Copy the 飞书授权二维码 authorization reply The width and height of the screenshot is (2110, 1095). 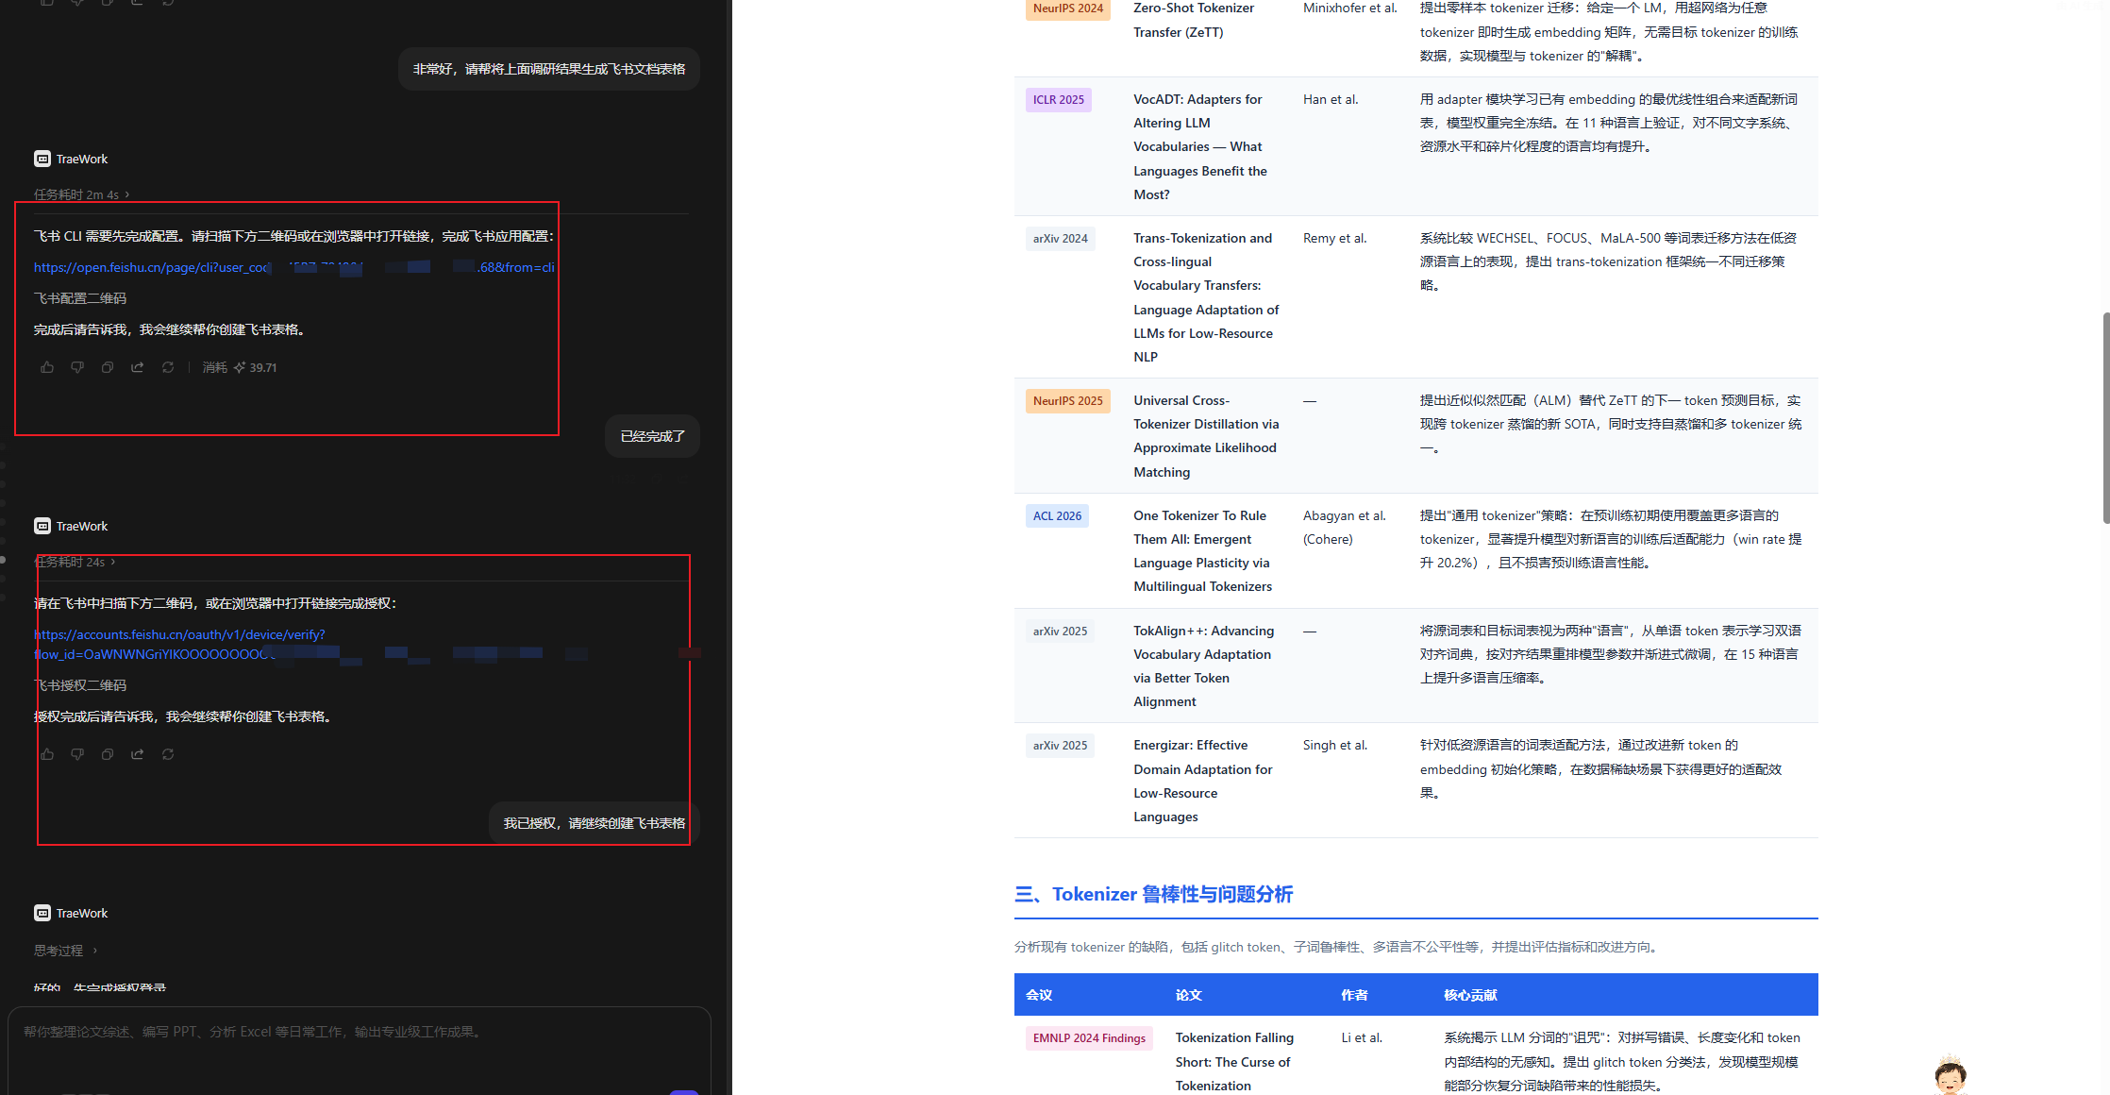pos(108,754)
